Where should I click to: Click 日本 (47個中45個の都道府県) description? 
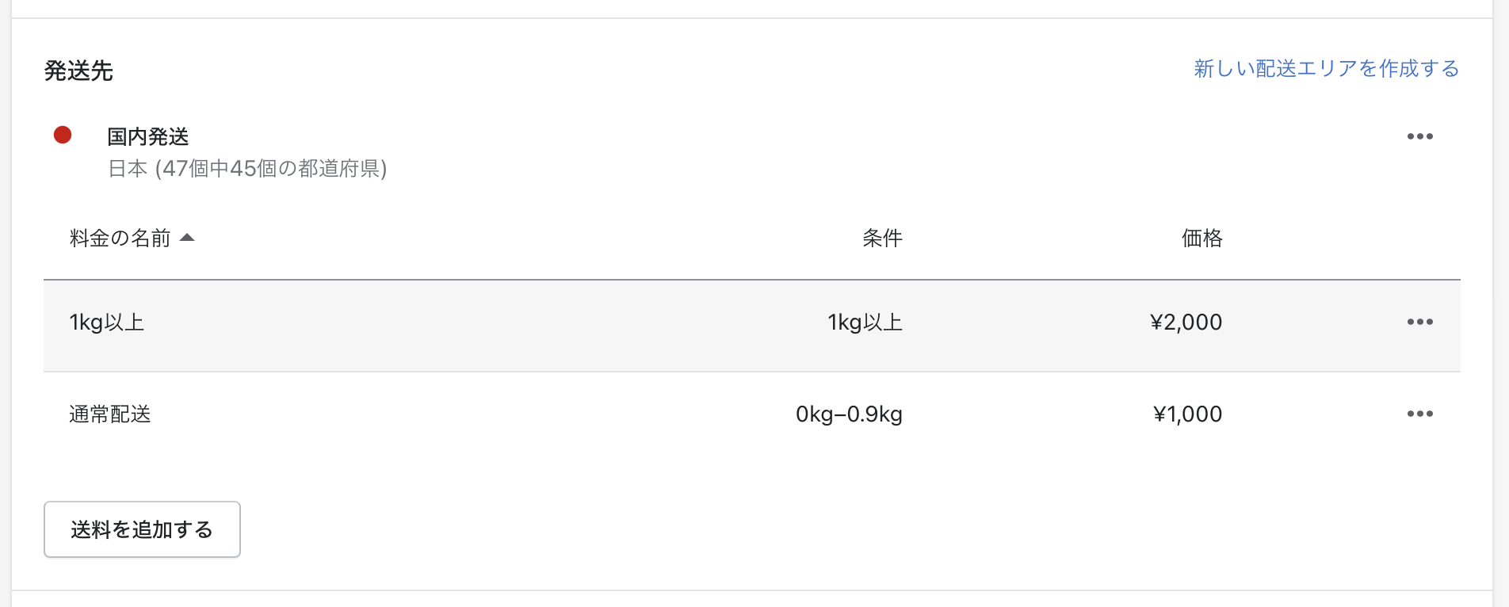[x=247, y=169]
